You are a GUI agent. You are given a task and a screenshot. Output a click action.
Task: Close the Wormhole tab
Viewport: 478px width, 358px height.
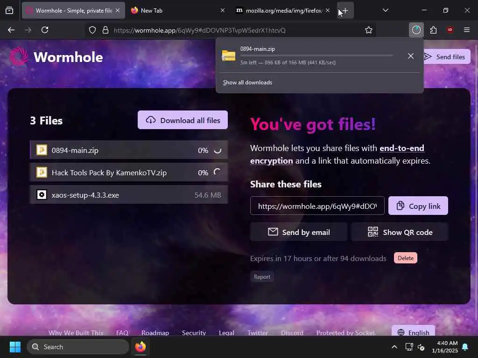tap(118, 10)
